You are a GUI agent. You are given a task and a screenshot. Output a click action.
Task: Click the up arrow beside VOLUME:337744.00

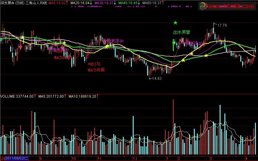pyautogui.click(x=35, y=96)
